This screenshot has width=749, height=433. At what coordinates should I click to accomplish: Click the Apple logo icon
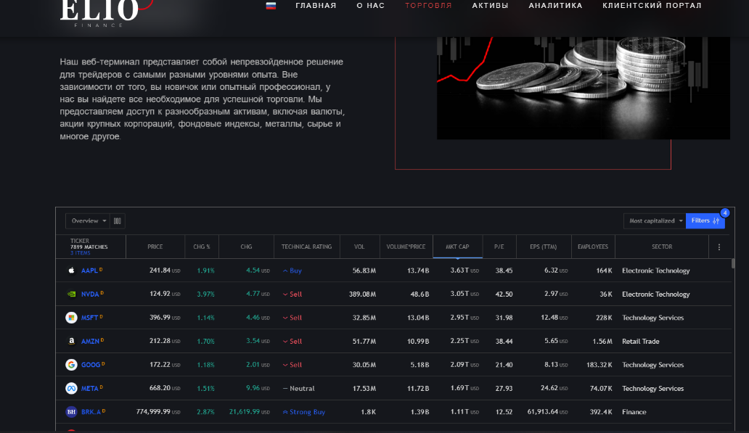point(71,271)
